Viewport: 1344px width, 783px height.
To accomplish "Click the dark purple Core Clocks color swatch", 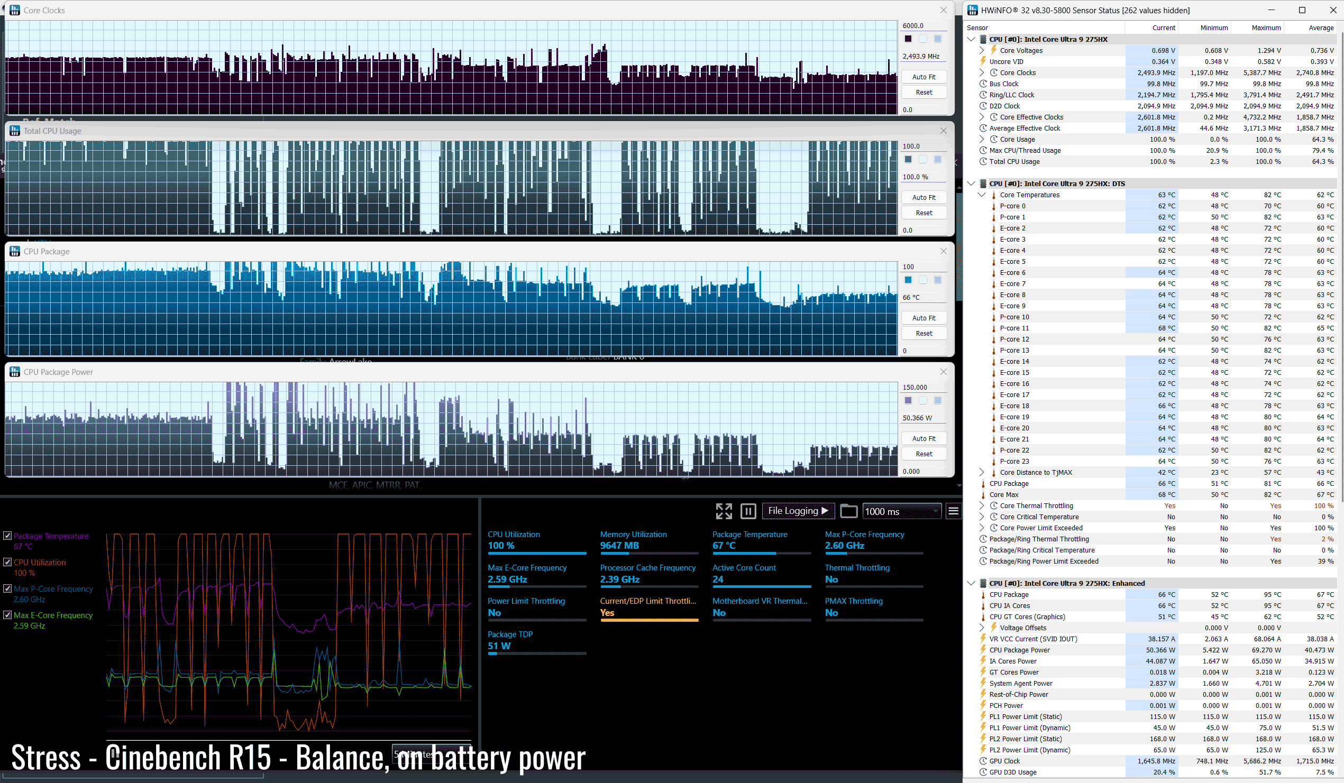I will click(908, 39).
